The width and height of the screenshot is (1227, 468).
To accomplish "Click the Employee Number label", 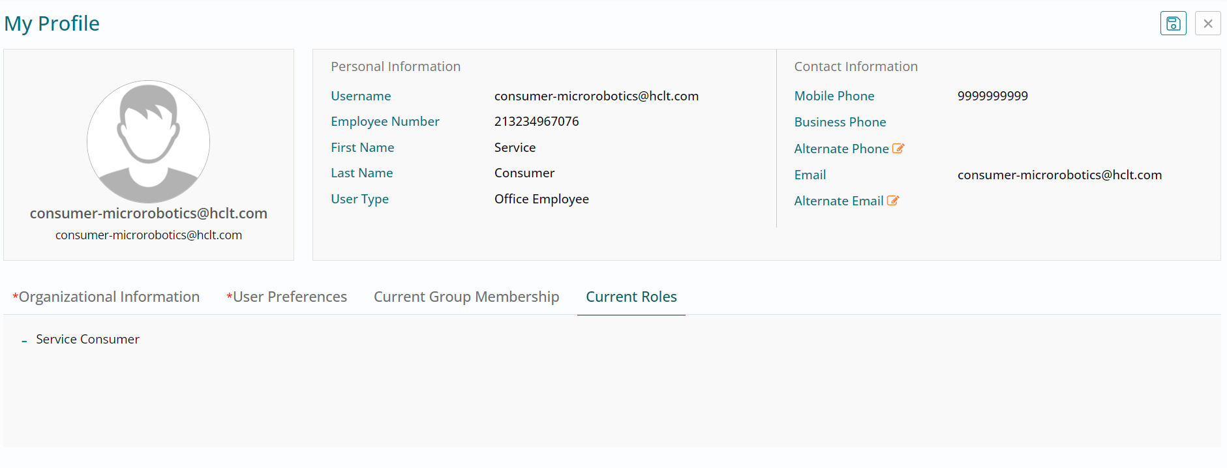I will coord(385,121).
